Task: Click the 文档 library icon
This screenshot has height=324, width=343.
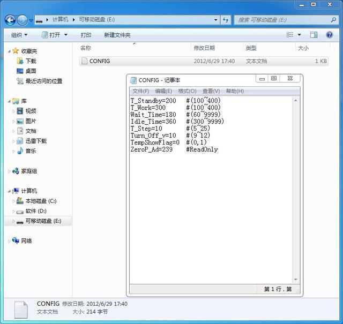Action: 20,131
